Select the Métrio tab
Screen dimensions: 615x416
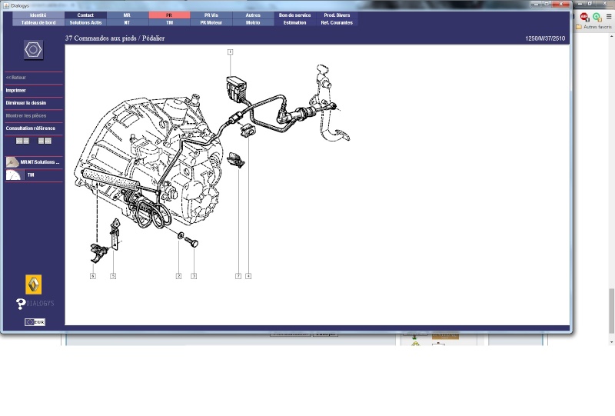253,23
